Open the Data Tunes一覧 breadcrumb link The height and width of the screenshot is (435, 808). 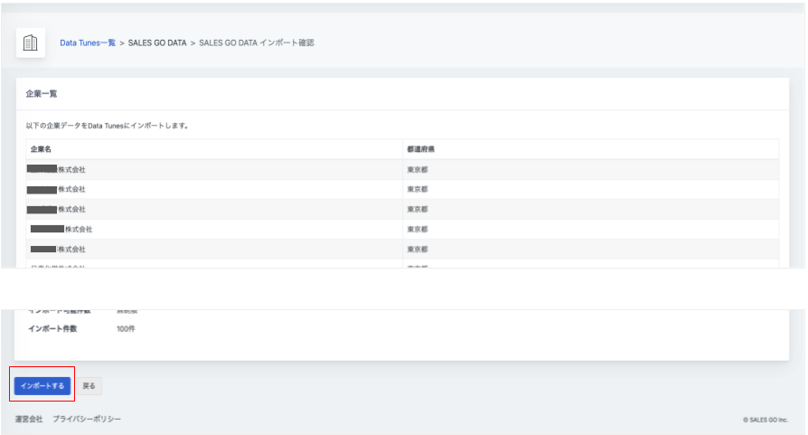coord(88,43)
